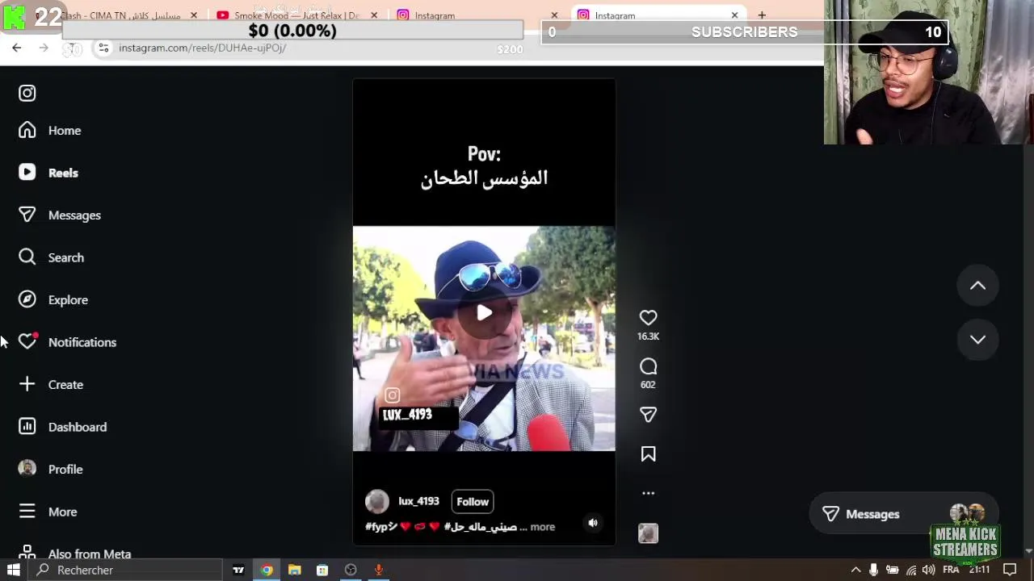The image size is (1034, 581).
Task: Click the address bar URL field
Action: click(202, 48)
